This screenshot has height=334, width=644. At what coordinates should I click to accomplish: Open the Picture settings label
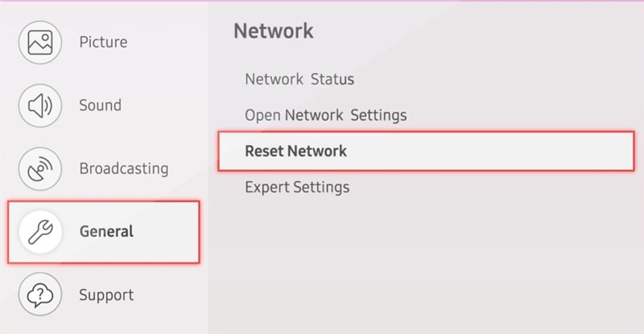point(104,42)
